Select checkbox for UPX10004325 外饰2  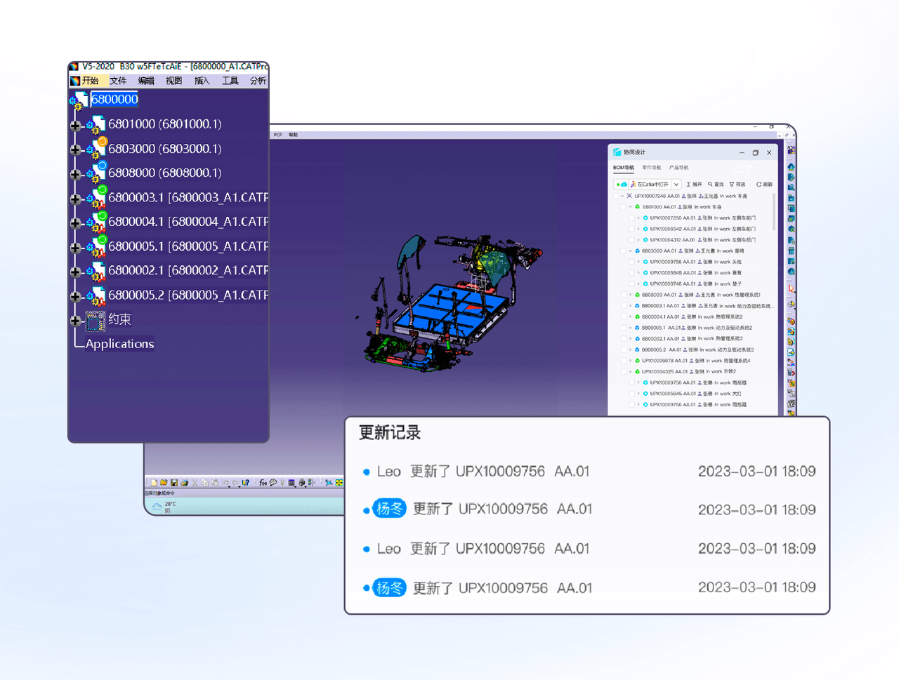point(624,372)
